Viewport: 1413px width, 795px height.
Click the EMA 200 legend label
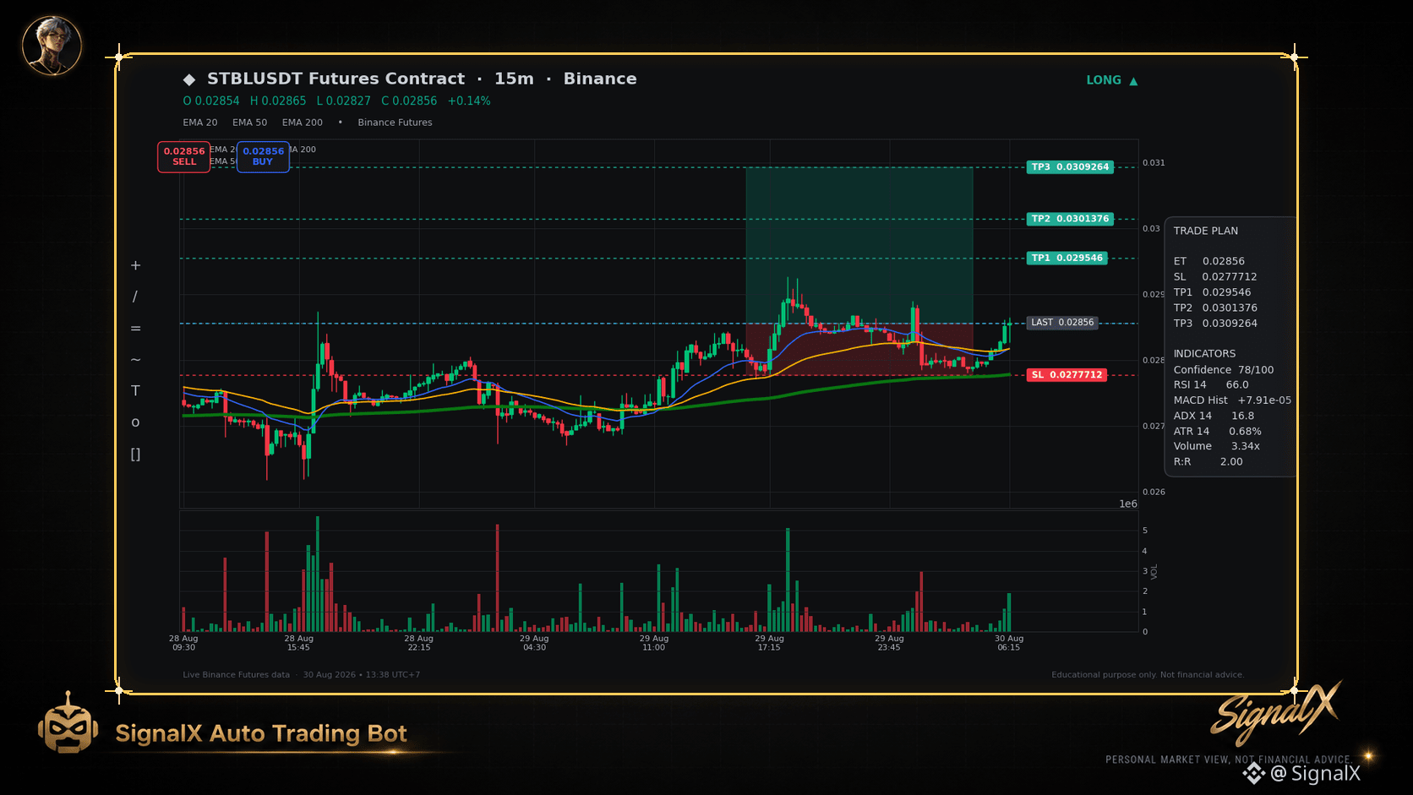coord(303,123)
